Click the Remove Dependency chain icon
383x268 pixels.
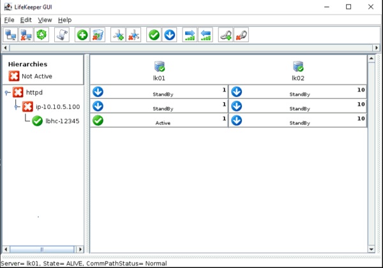coord(241,35)
